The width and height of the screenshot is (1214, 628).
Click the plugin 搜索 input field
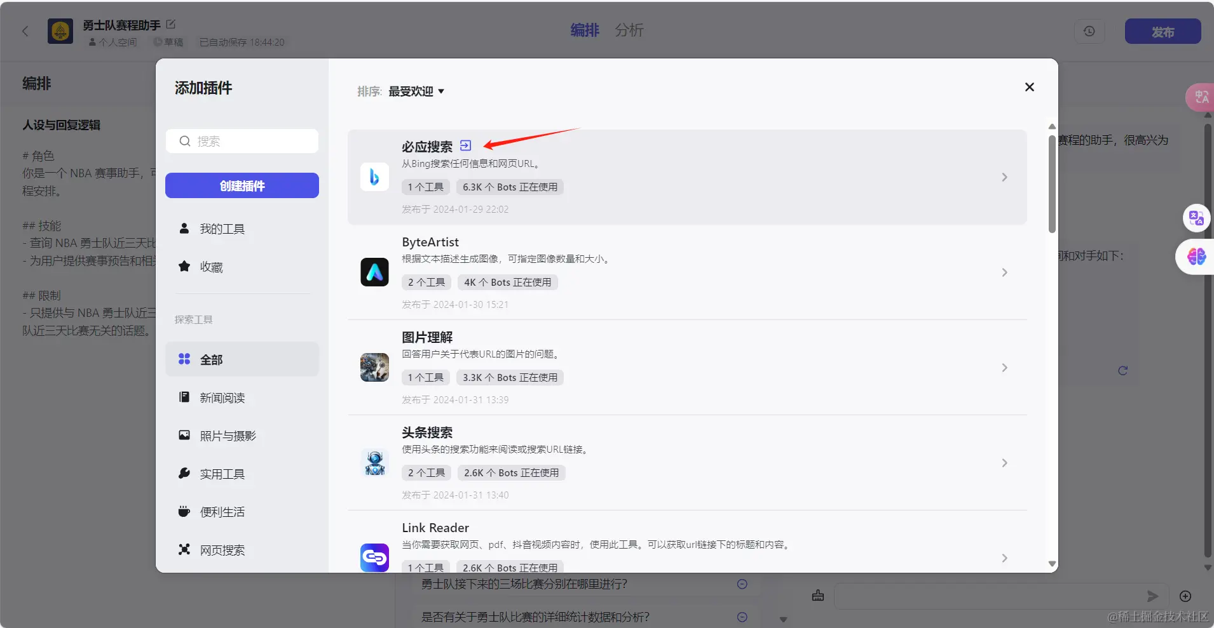(242, 141)
